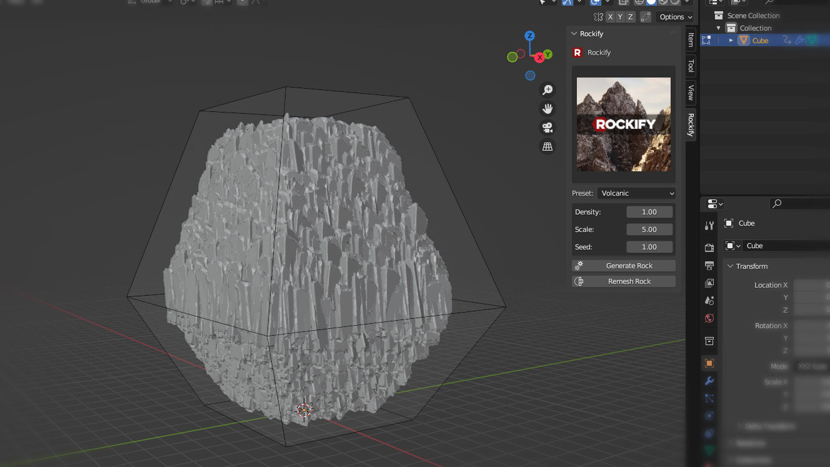The width and height of the screenshot is (830, 467).
Task: Open the Tool properties tab icon
Action: (709, 226)
